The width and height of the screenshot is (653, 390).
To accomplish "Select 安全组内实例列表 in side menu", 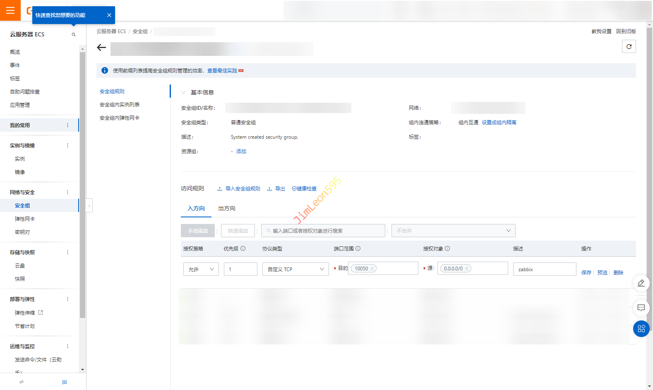I will pyautogui.click(x=120, y=105).
